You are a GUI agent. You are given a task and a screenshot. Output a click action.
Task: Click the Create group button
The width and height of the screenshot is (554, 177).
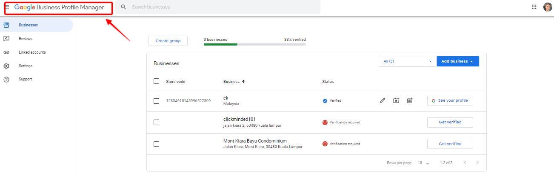168,41
